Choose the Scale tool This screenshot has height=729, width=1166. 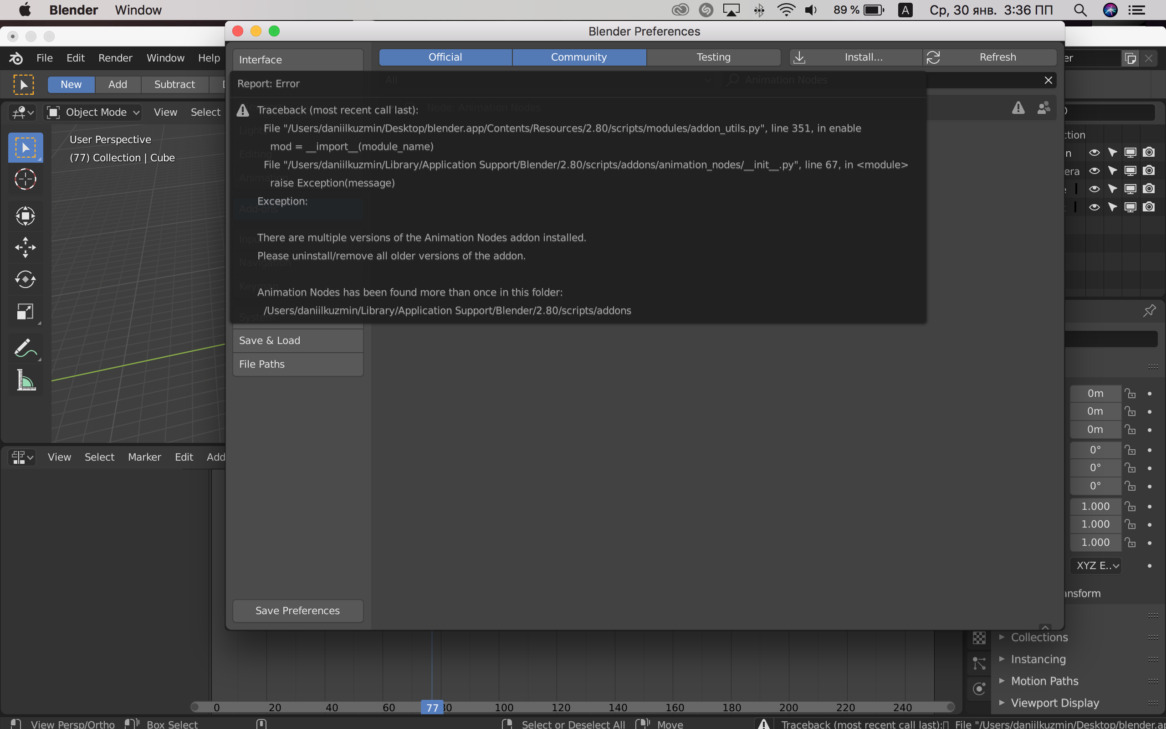25,312
